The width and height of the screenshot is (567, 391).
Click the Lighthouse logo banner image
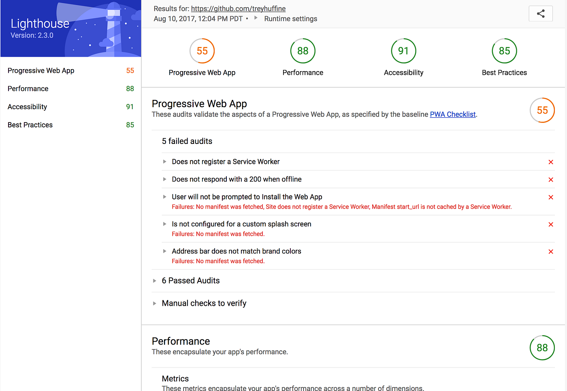70,28
